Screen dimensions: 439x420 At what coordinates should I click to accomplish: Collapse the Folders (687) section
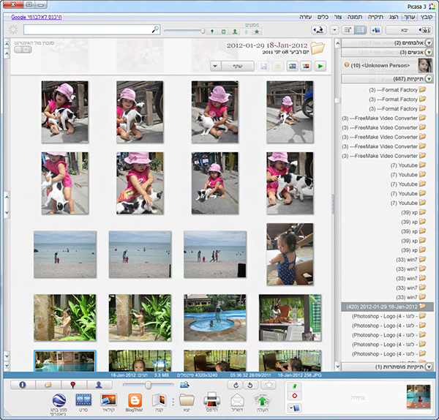tap(428, 79)
